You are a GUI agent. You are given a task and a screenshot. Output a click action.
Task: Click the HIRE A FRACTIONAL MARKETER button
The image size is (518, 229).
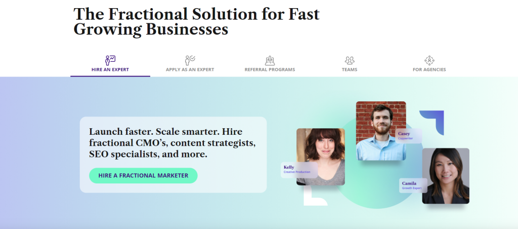[x=143, y=175]
